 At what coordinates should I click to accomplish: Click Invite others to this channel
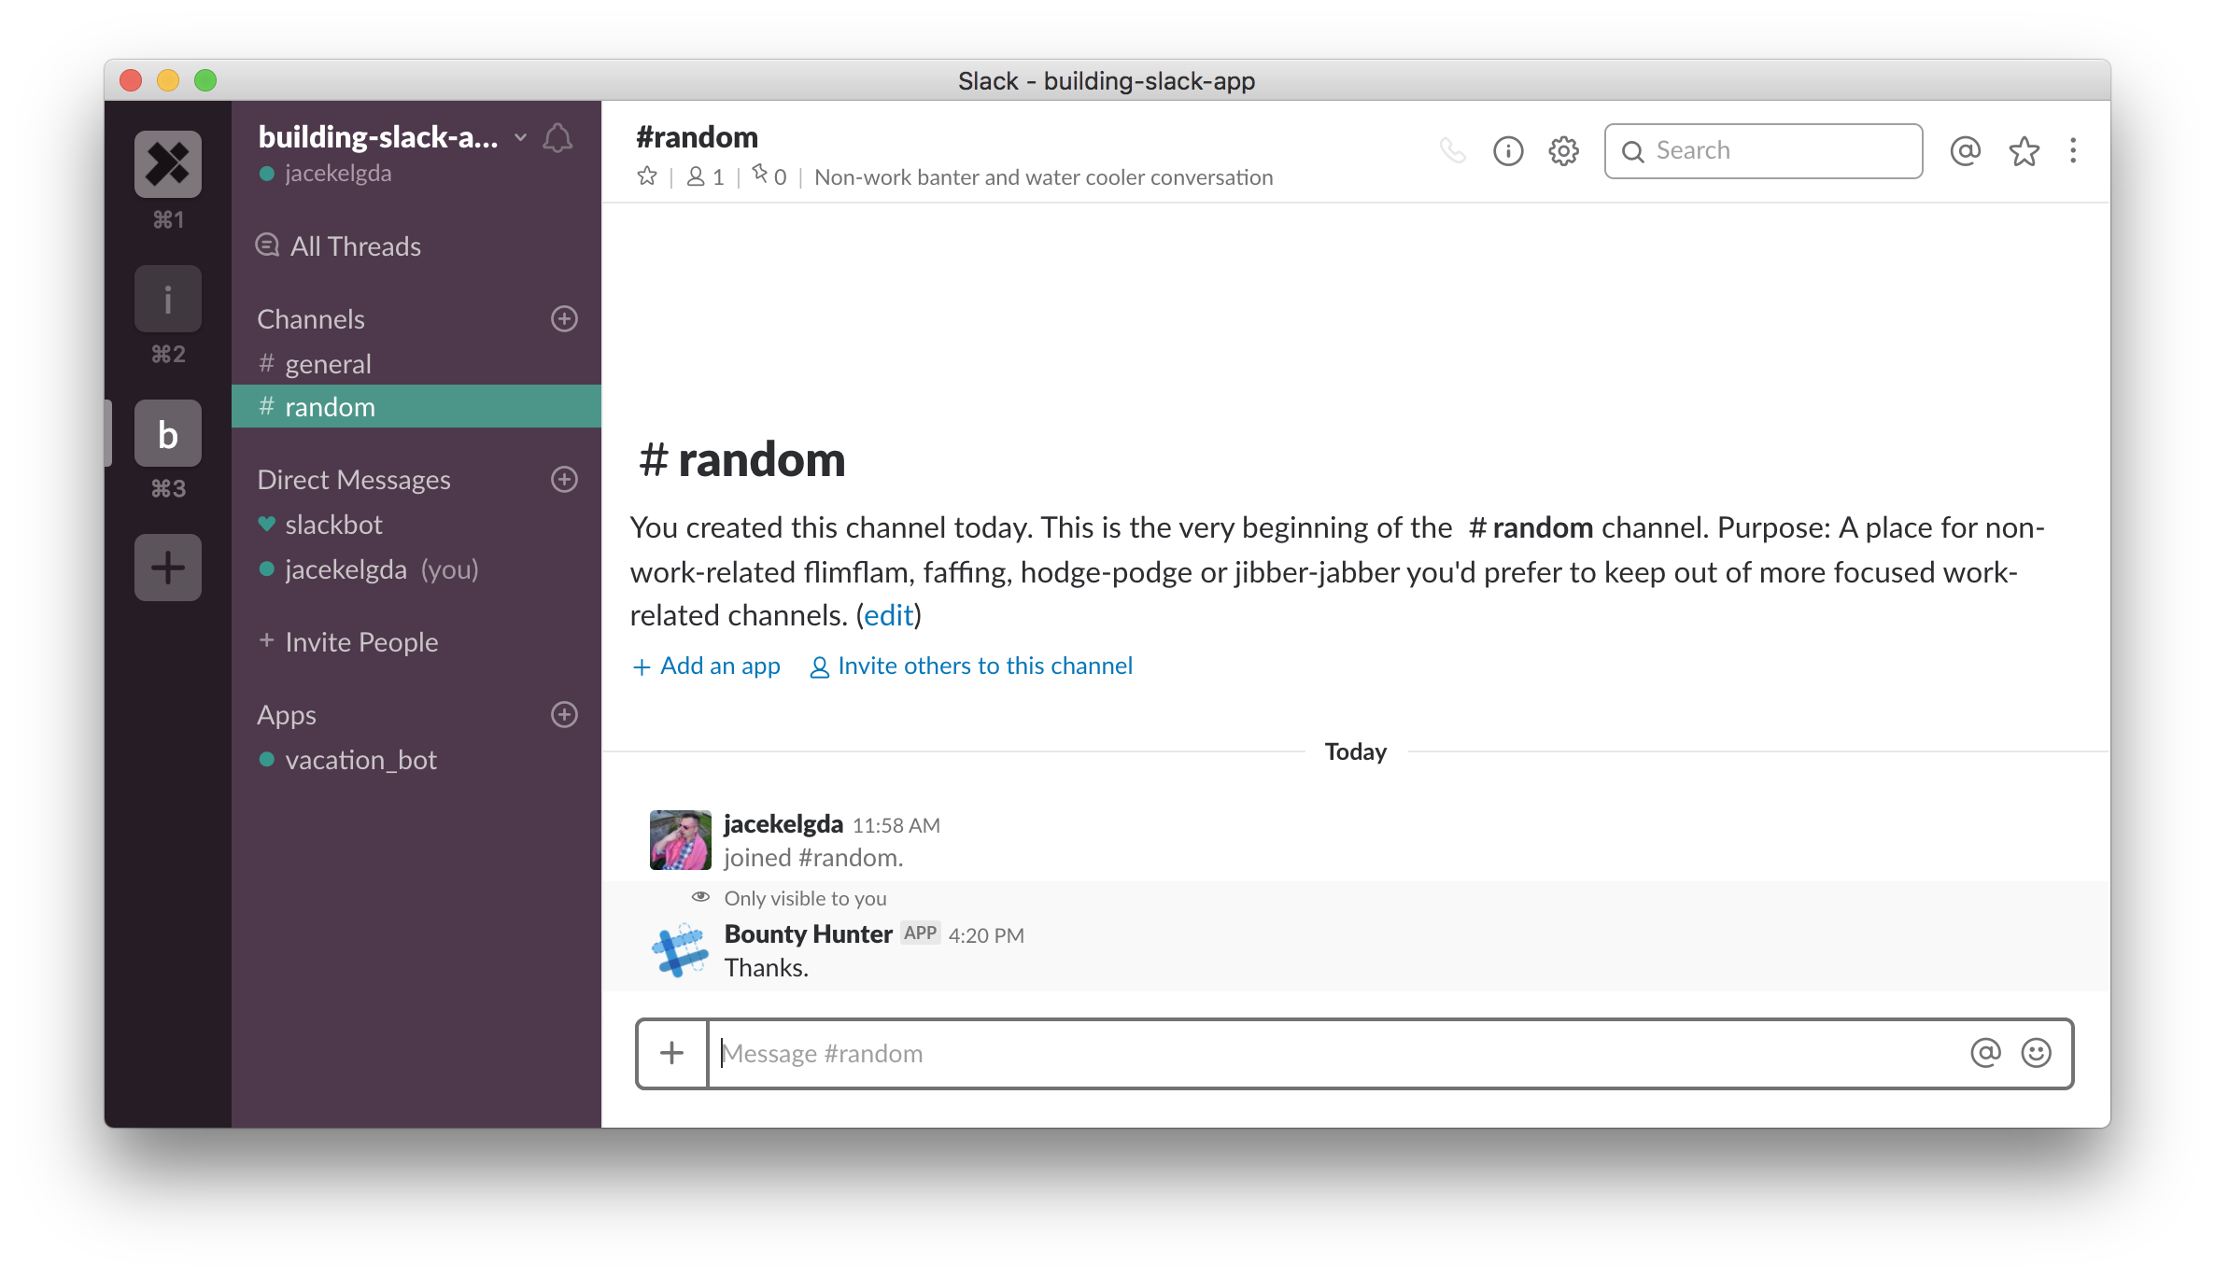pos(984,665)
